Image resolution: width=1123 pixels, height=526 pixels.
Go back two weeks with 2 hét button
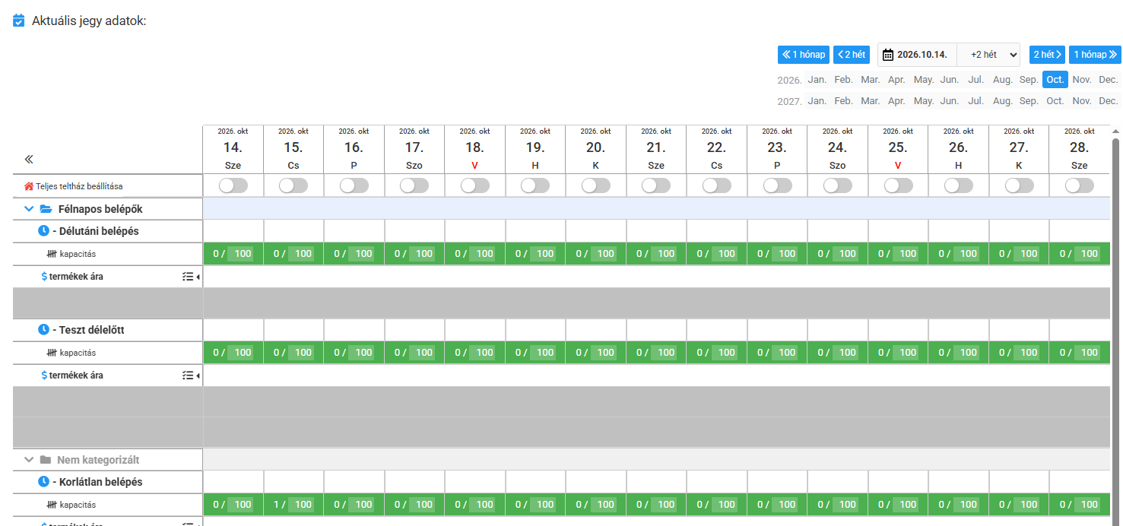852,55
